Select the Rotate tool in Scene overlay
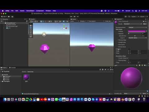149x112 pixels. tap(31, 30)
